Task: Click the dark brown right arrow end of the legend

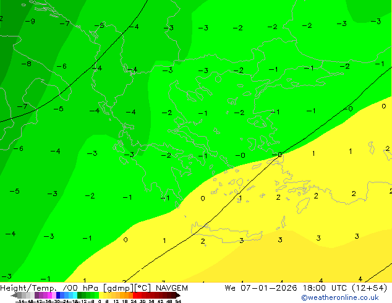Action: coord(178,295)
